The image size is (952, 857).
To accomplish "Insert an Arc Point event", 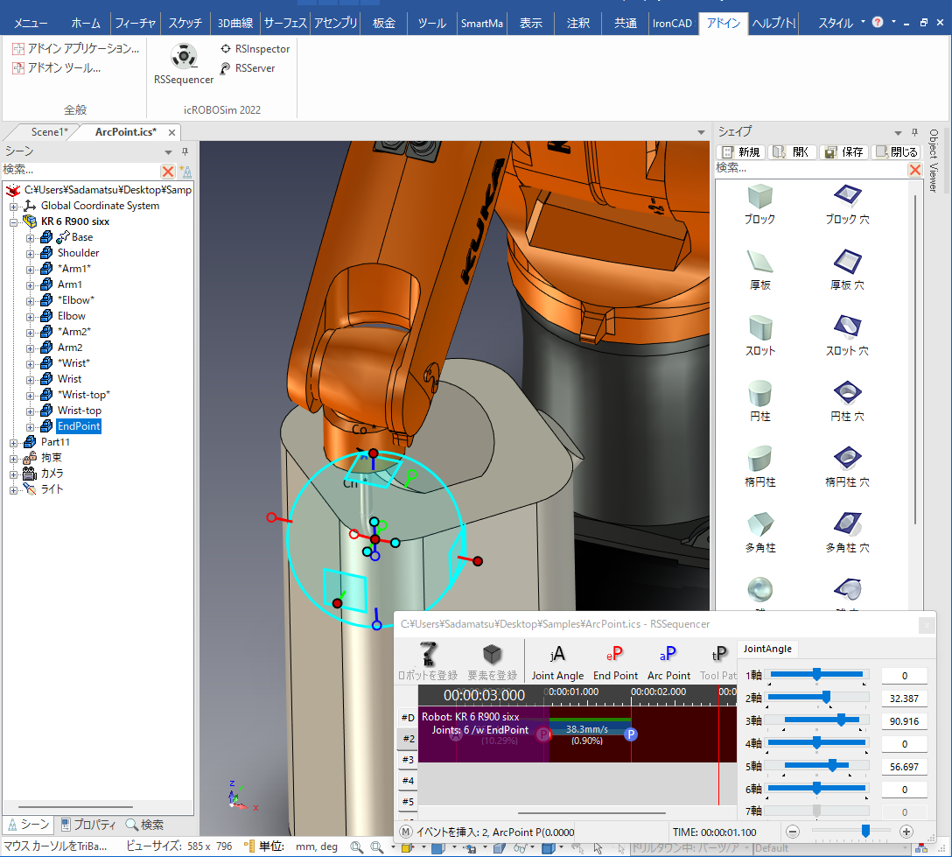I will [668, 660].
